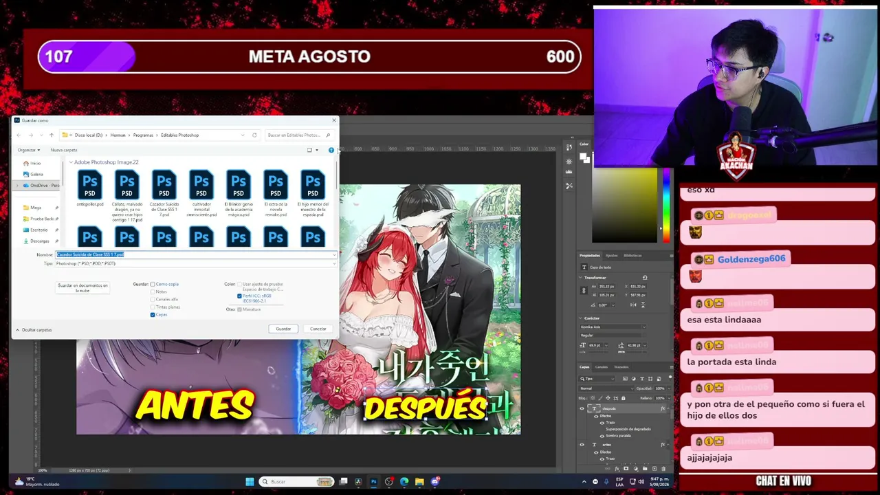Open the Windows Start menu

coord(250,482)
